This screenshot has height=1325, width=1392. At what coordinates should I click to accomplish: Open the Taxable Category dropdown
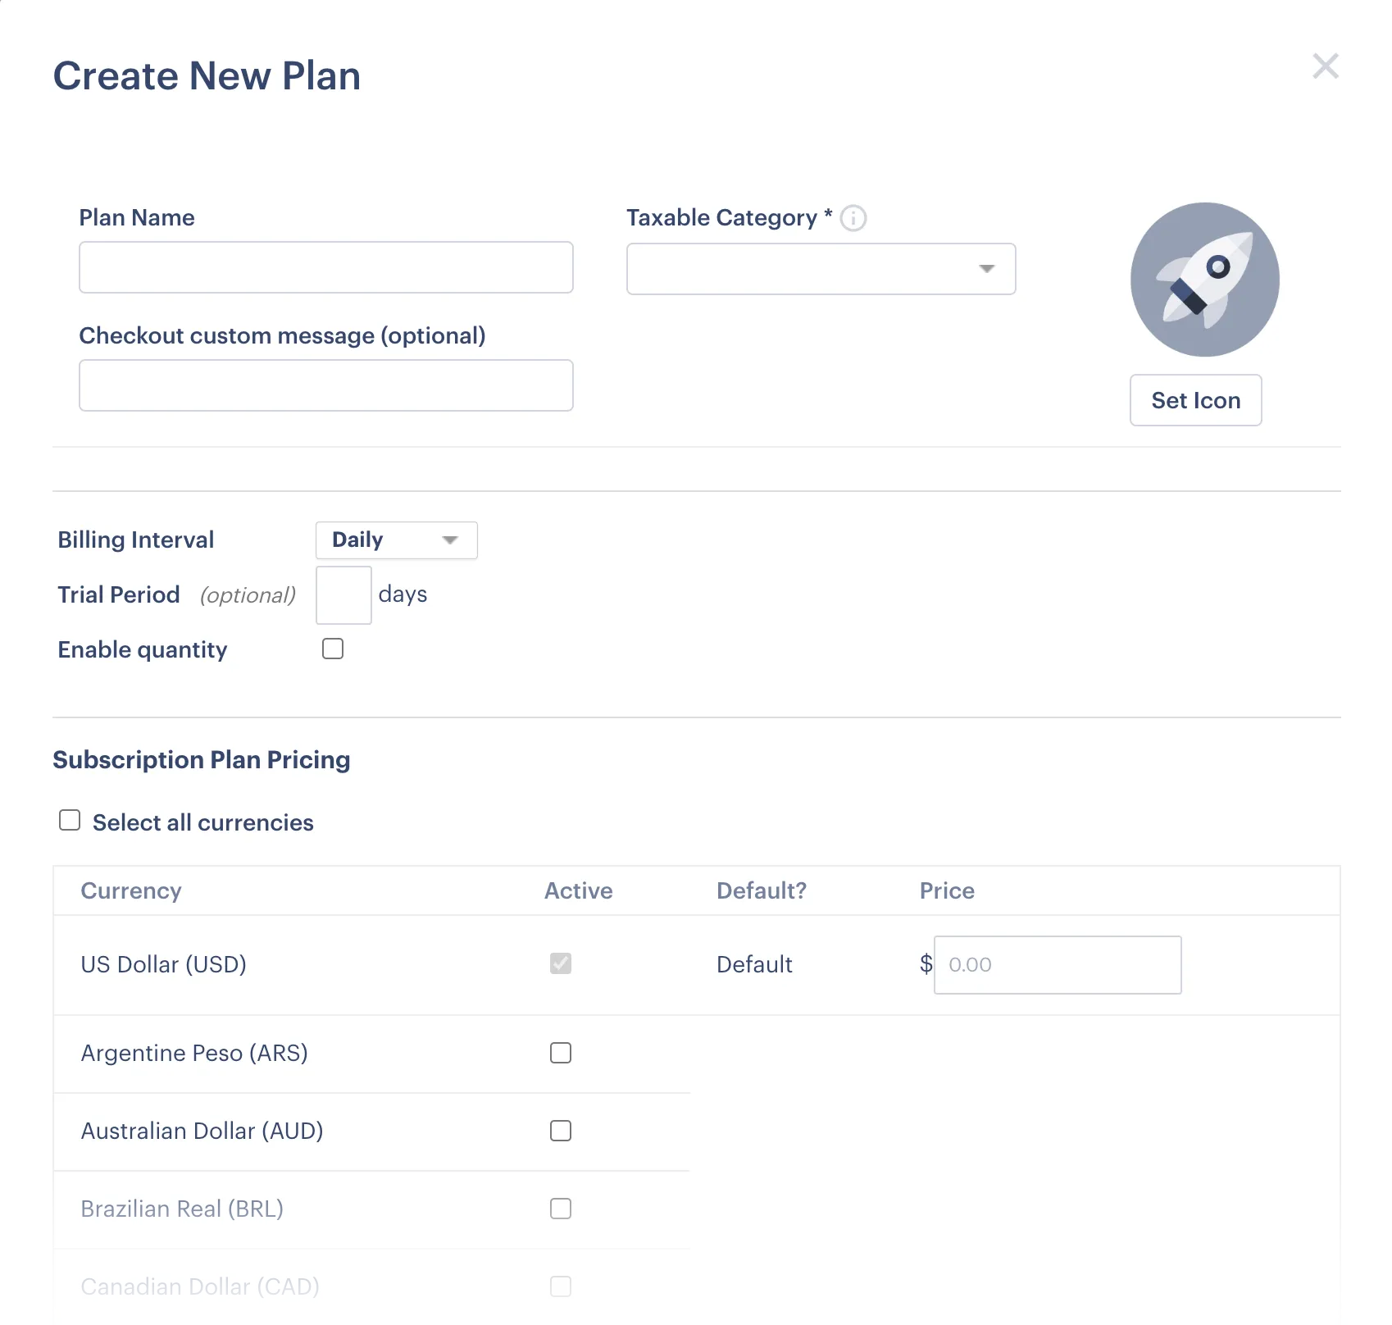tap(820, 269)
